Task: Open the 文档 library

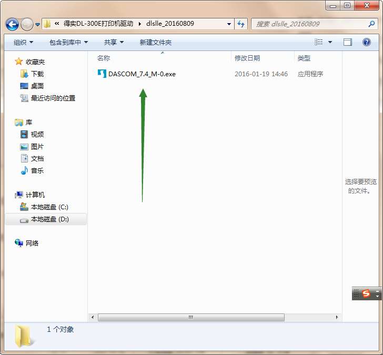Action: click(37, 158)
